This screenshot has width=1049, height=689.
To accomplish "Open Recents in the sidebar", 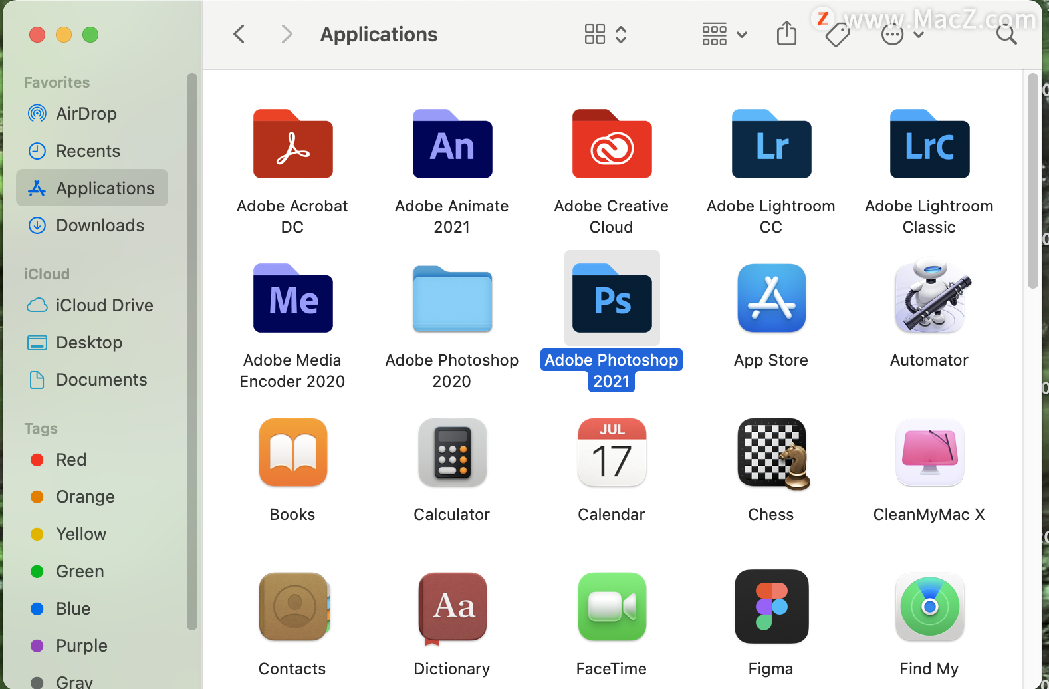I will 92,151.
